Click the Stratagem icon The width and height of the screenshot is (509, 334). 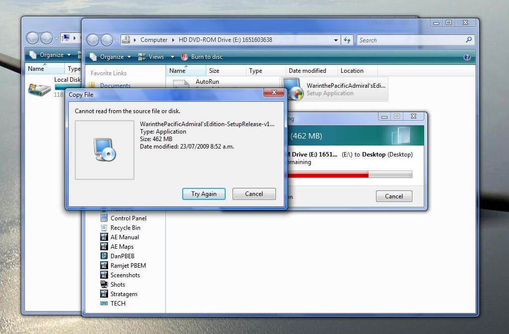(104, 294)
